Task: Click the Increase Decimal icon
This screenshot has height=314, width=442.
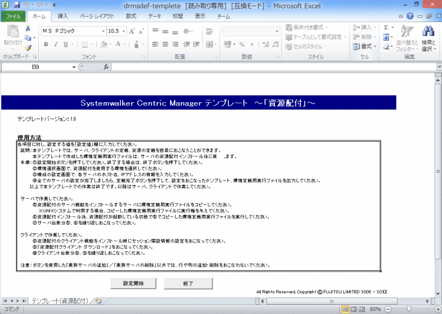Action: click(x=266, y=44)
